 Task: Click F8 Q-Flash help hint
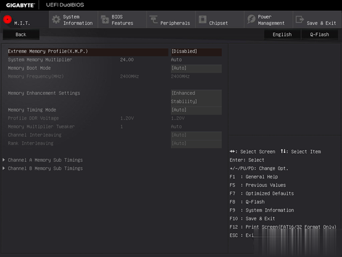coord(247,202)
